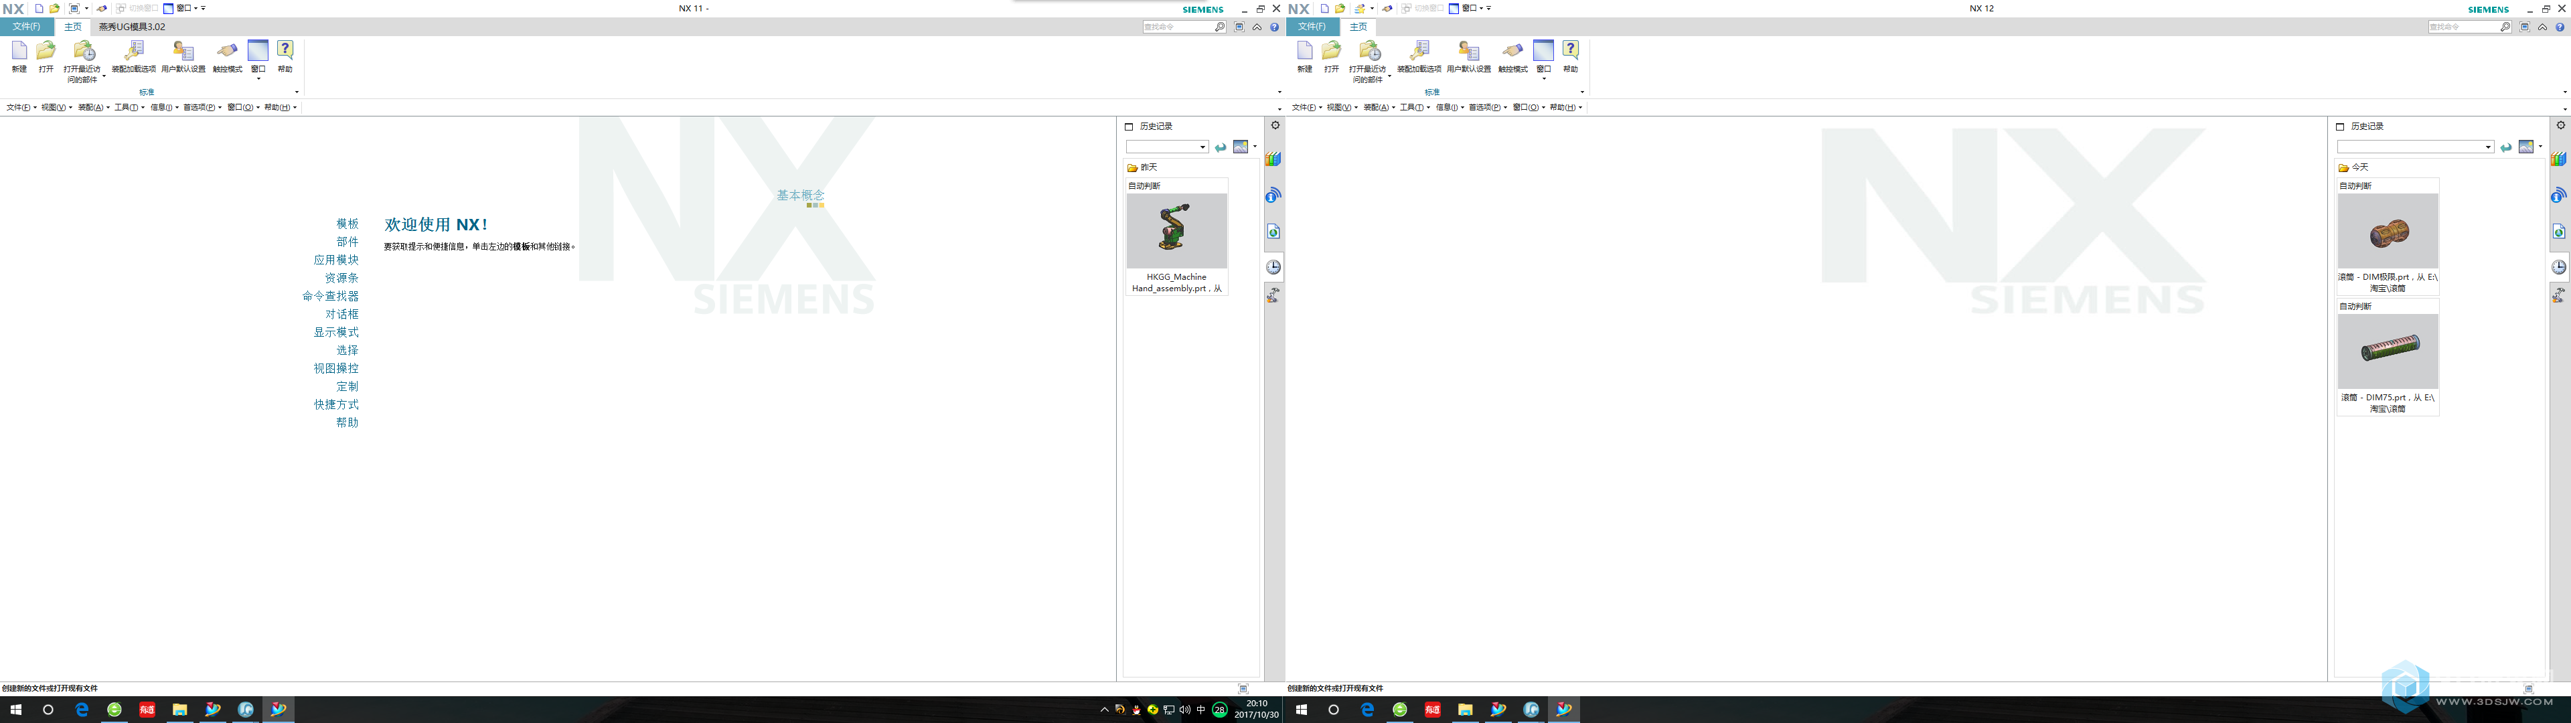Image resolution: width=2571 pixels, height=723 pixels.
Task: Click 快捷方式 link on NX 11 welcome page
Action: (336, 404)
